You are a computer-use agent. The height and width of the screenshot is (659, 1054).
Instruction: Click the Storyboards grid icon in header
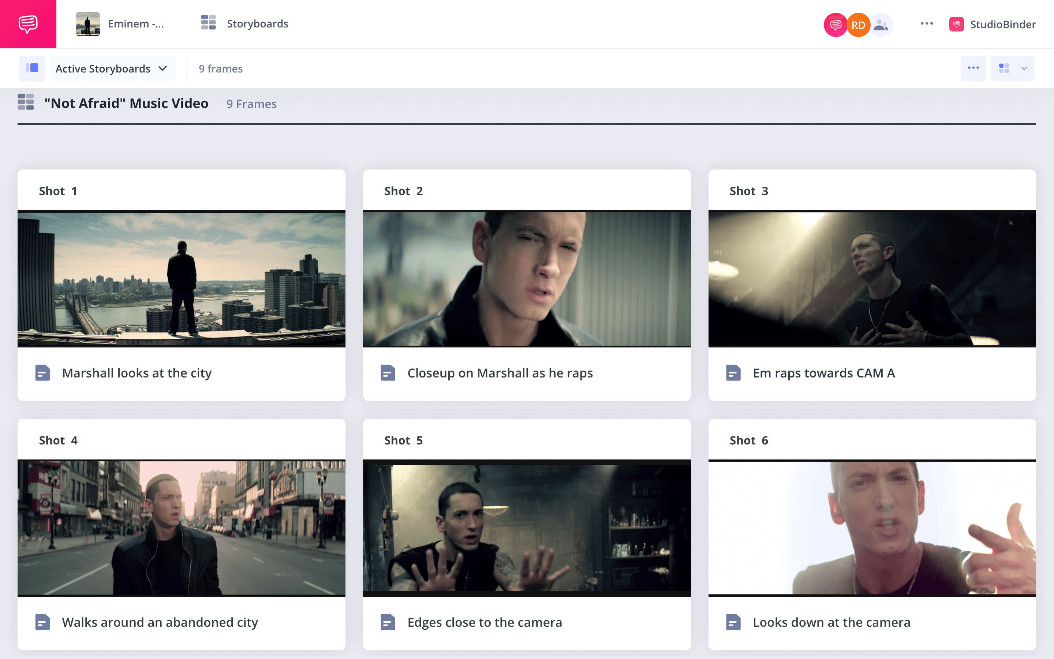coord(209,23)
